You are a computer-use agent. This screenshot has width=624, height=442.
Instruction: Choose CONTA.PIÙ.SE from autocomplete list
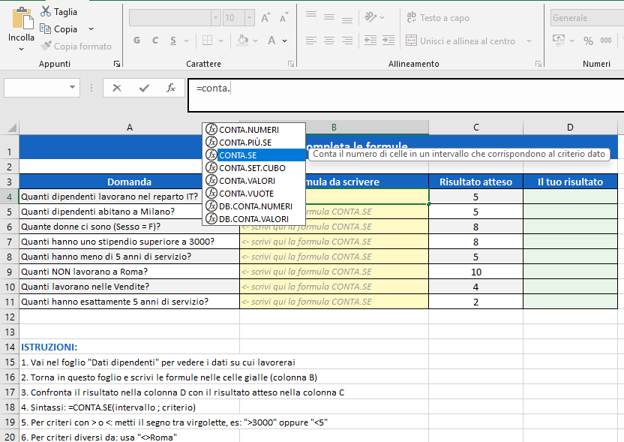click(254, 143)
